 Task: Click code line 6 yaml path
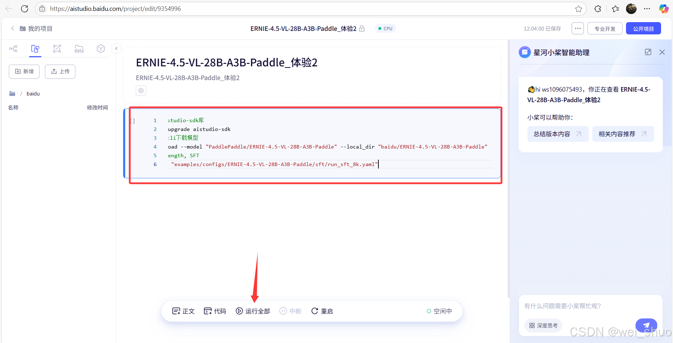click(274, 164)
